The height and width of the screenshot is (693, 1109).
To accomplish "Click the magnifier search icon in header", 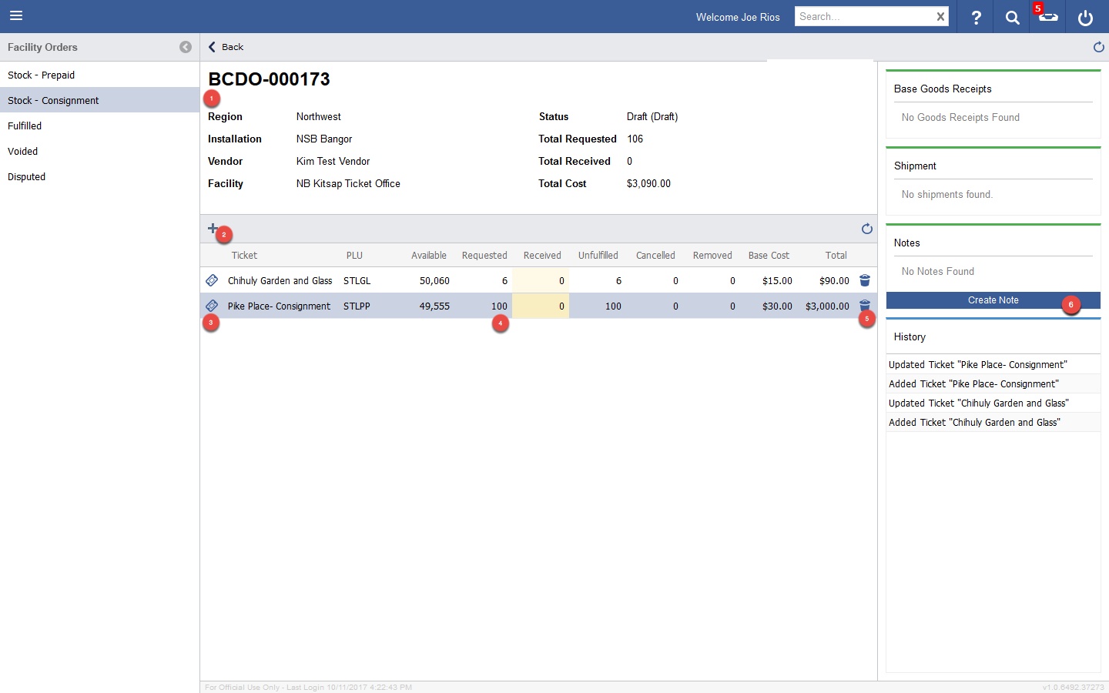I will (x=1012, y=17).
